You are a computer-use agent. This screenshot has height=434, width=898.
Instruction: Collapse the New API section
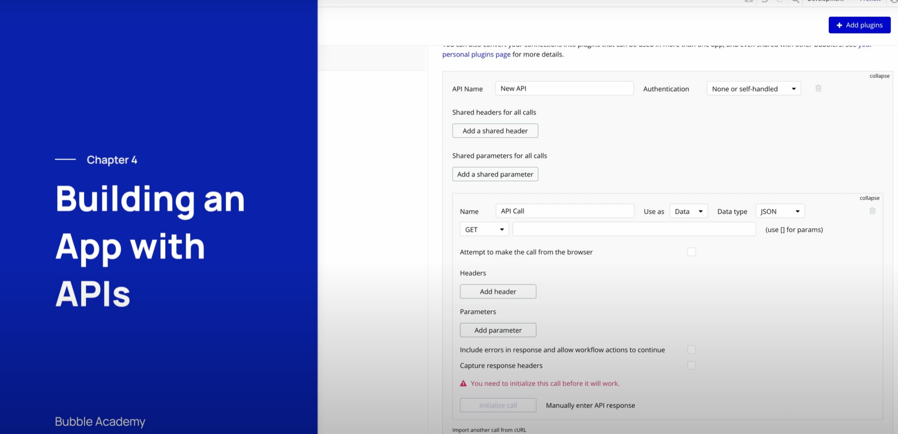click(x=879, y=76)
